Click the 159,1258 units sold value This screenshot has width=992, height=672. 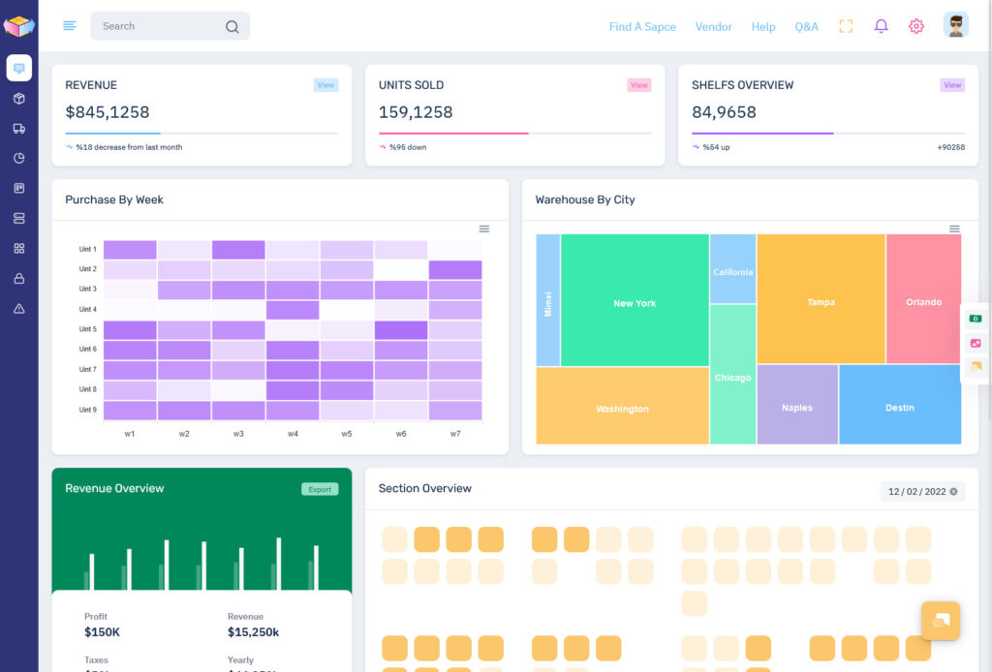(x=416, y=112)
